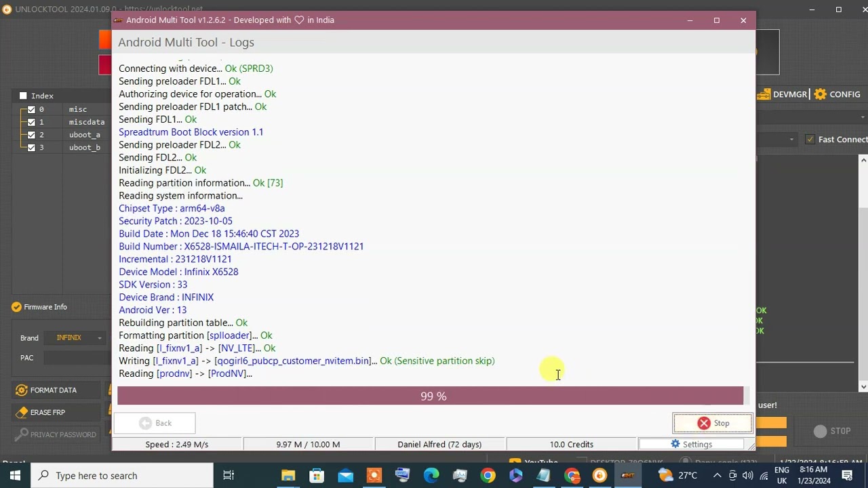
Task: Click the Firmware Info check icon
Action: (16, 307)
